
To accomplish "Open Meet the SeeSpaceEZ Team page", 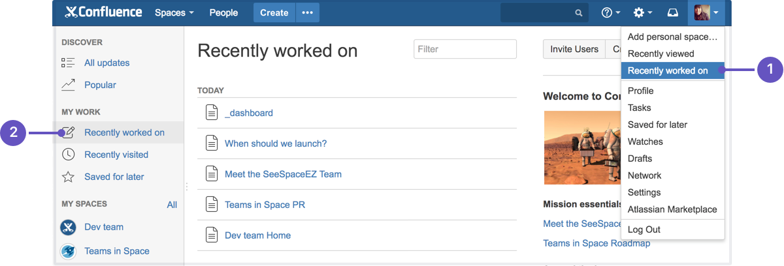I will click(x=283, y=174).
